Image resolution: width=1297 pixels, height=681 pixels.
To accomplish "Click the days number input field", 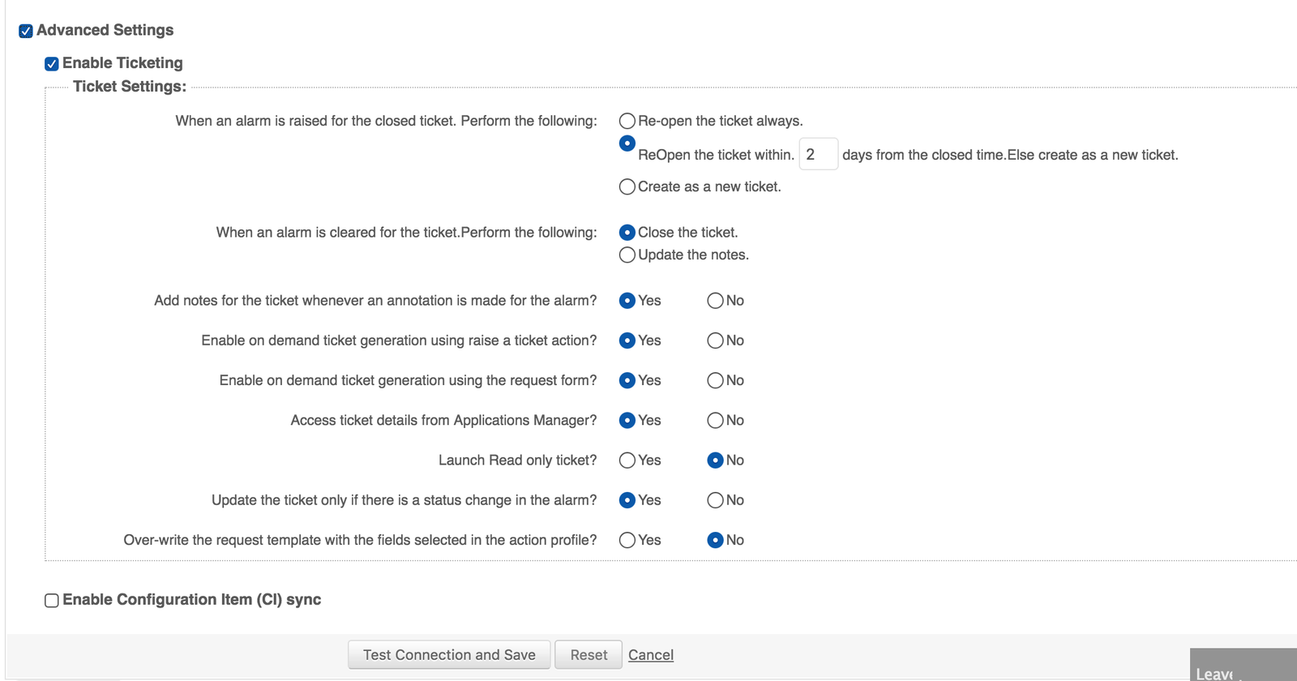I will (x=818, y=154).
